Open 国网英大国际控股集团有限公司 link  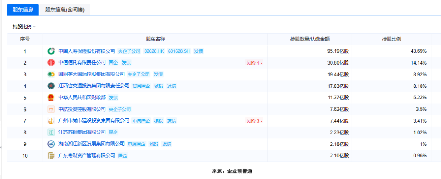point(91,74)
